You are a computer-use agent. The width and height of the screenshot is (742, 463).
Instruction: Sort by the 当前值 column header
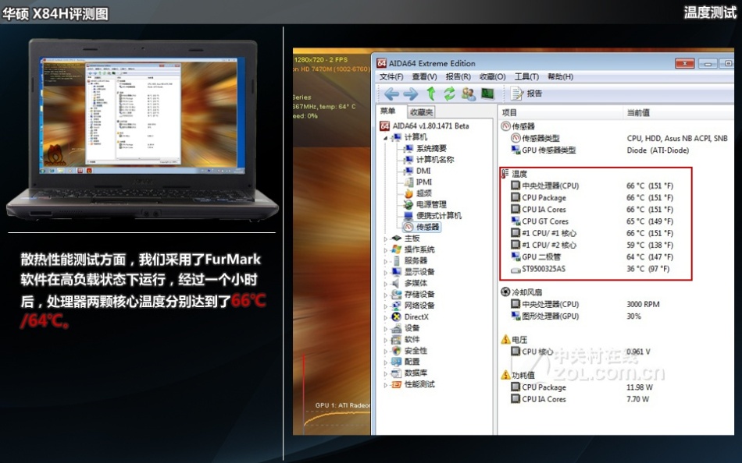coord(679,112)
